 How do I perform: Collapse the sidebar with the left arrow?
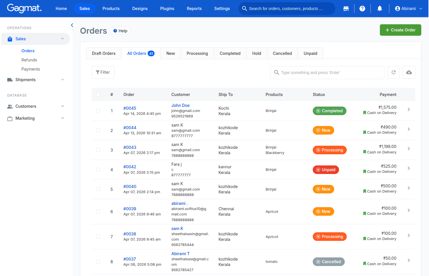pyautogui.click(x=72, y=25)
